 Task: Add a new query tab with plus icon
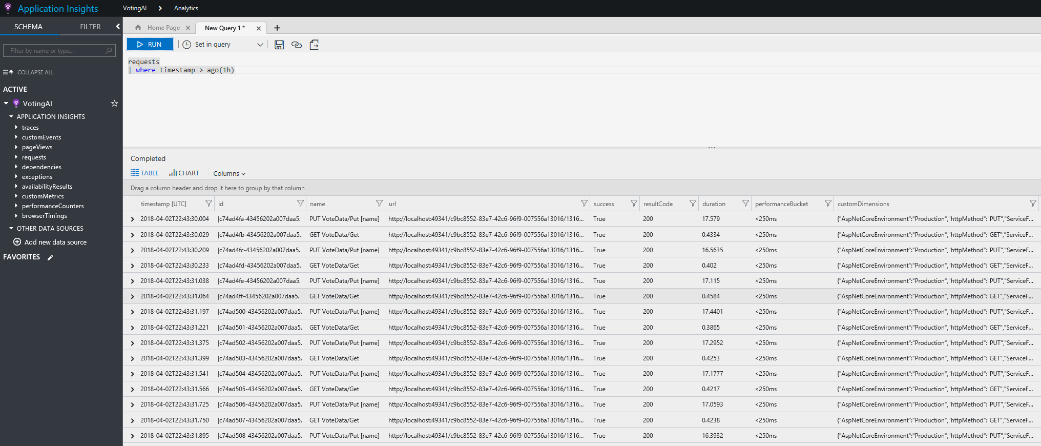pos(277,28)
